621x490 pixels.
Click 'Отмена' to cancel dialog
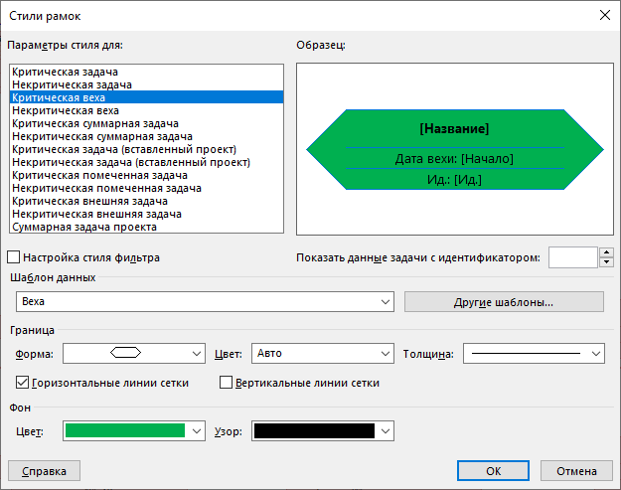[576, 471]
